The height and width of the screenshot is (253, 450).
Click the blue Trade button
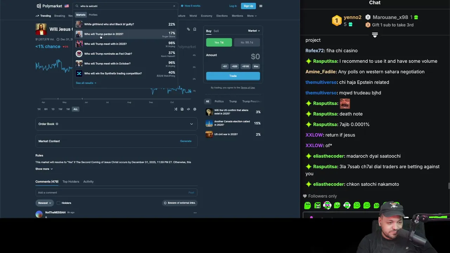coord(233,76)
